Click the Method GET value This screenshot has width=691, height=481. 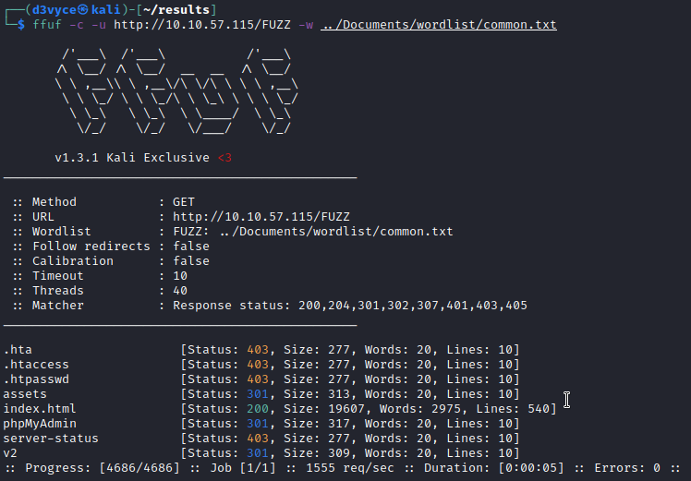coord(184,202)
